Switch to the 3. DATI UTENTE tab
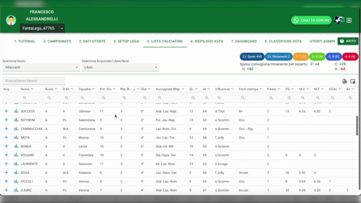The width and height of the screenshot is (361, 203). pos(92,41)
